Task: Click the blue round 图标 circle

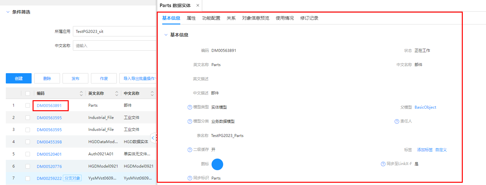Action: (x=217, y=164)
